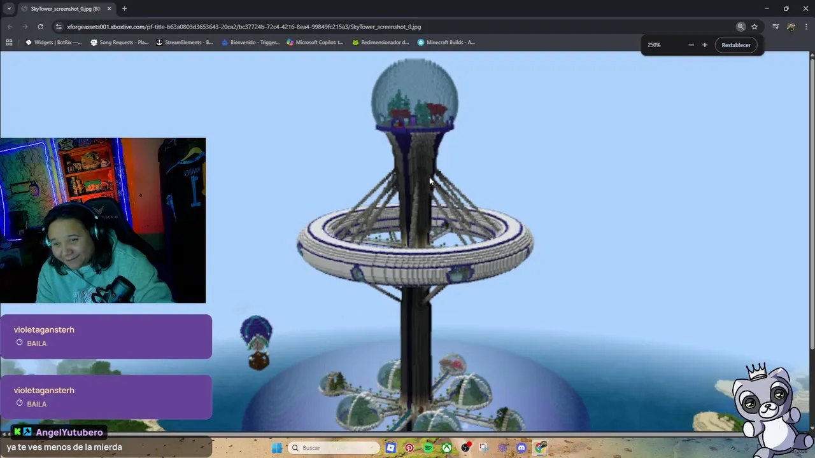Open a new tab
The width and height of the screenshot is (815, 458).
124,9
